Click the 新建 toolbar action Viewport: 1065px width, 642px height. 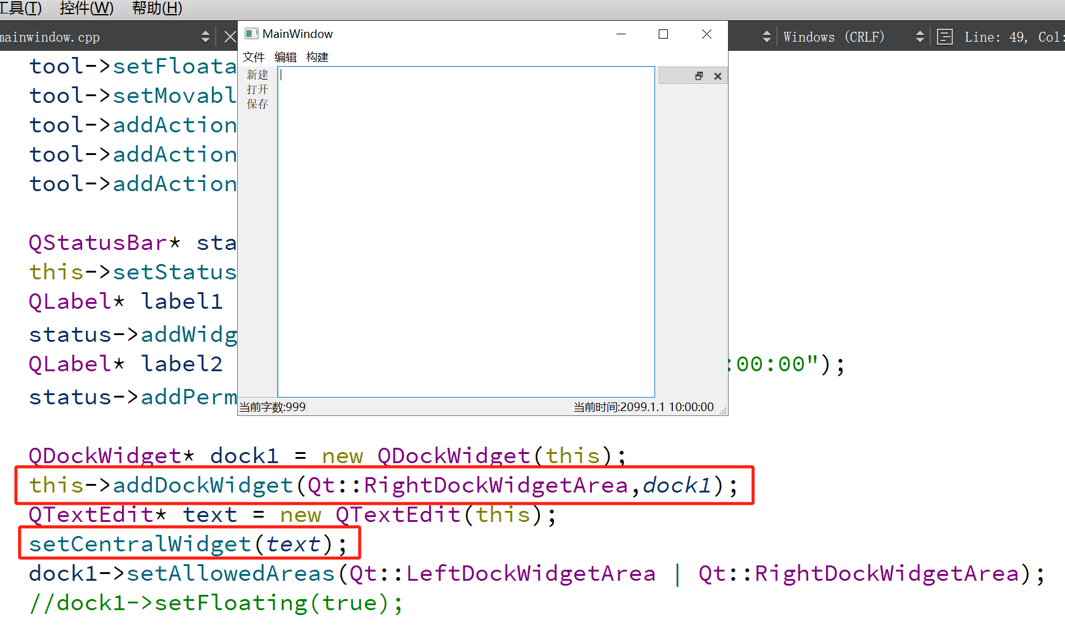257,75
